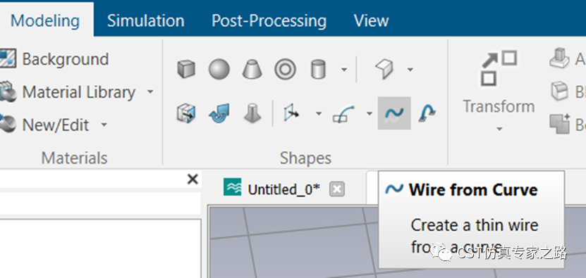Select the Brick shape tool
Image resolution: width=586 pixels, height=278 pixels.
(186, 70)
